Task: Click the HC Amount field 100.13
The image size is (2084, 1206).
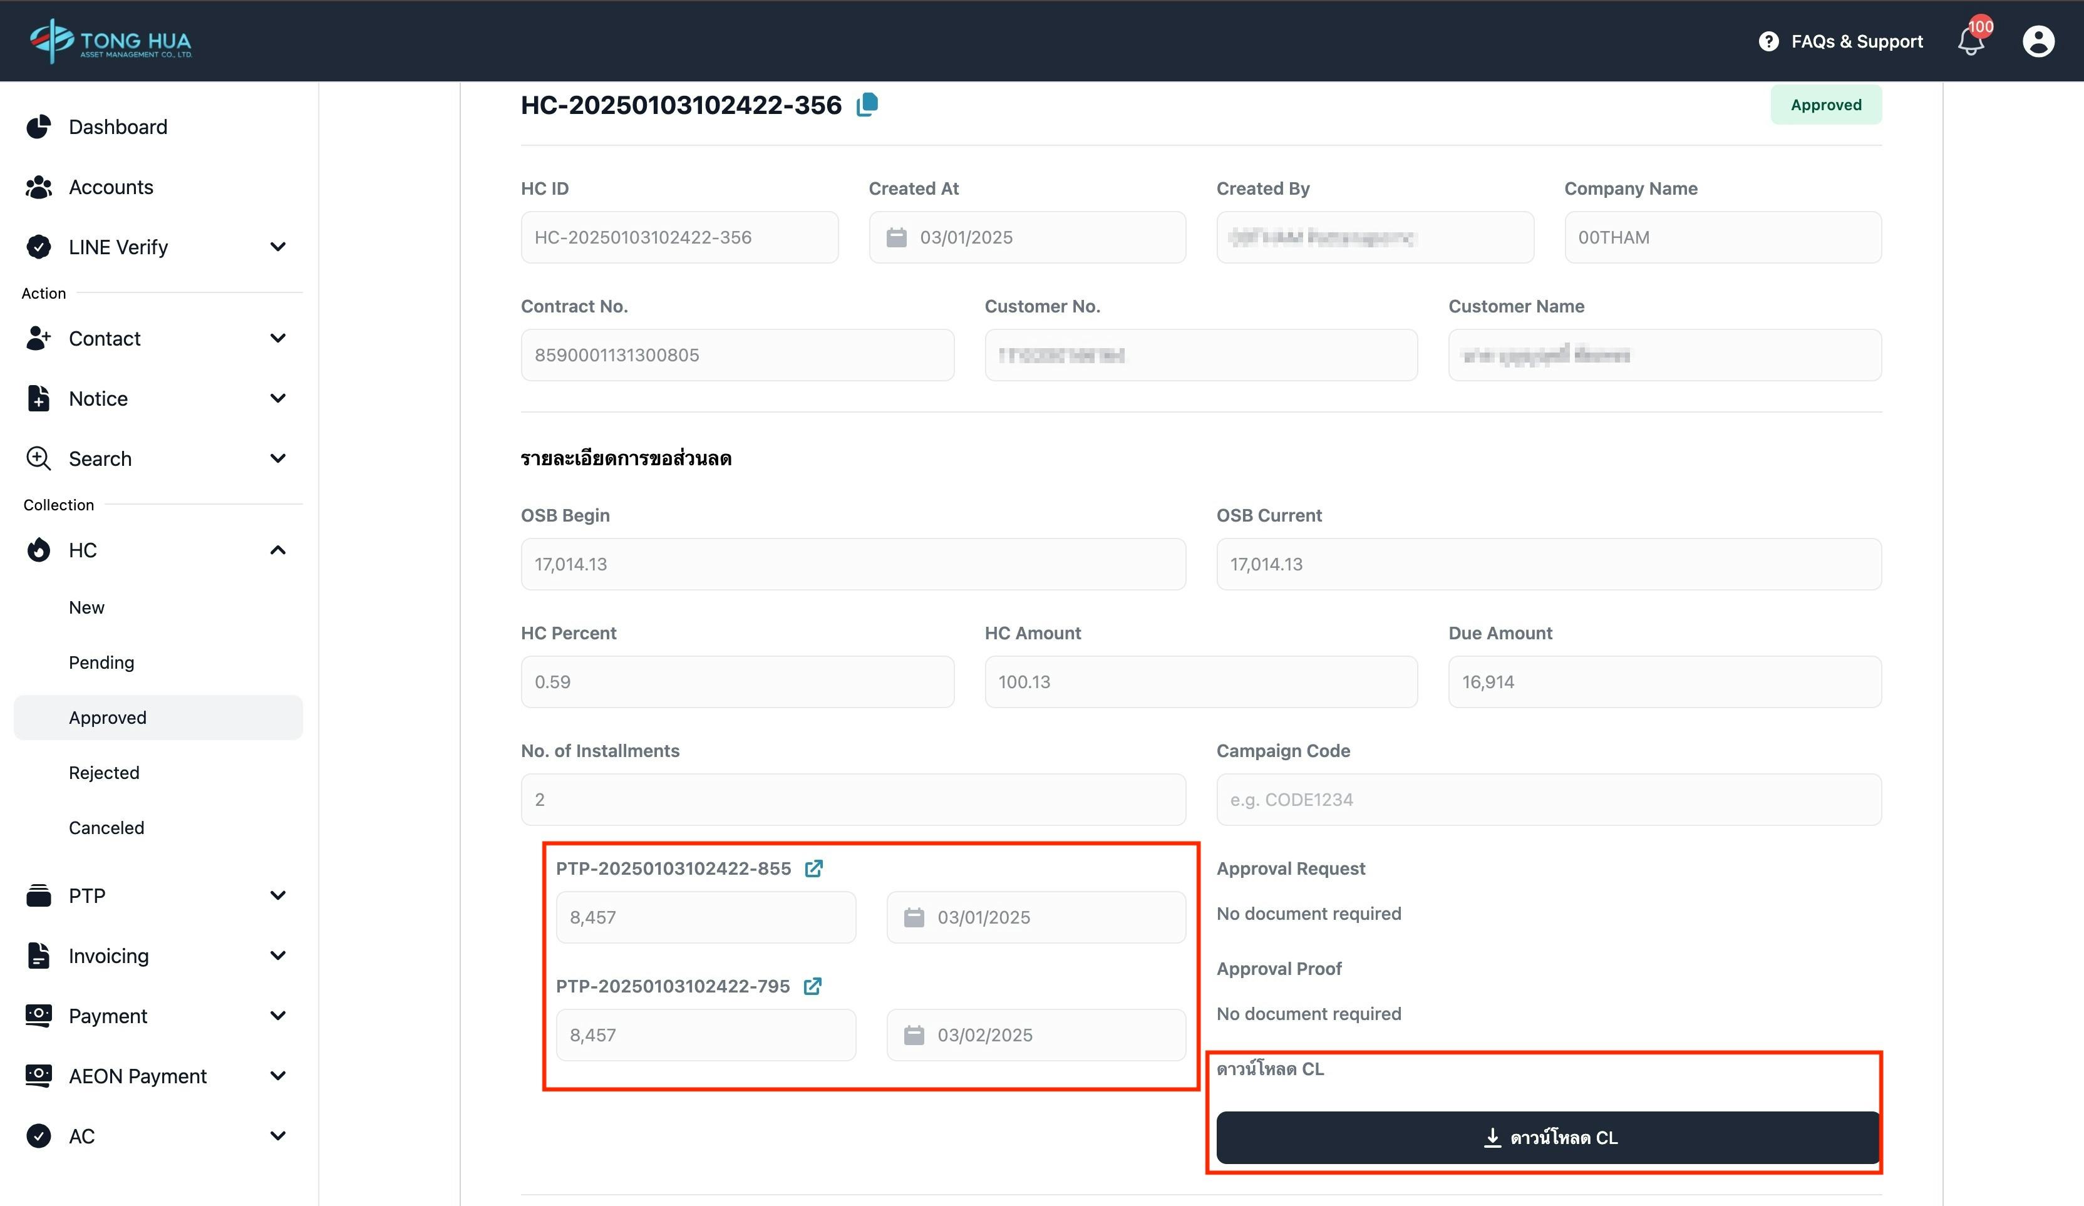Action: 1201,681
